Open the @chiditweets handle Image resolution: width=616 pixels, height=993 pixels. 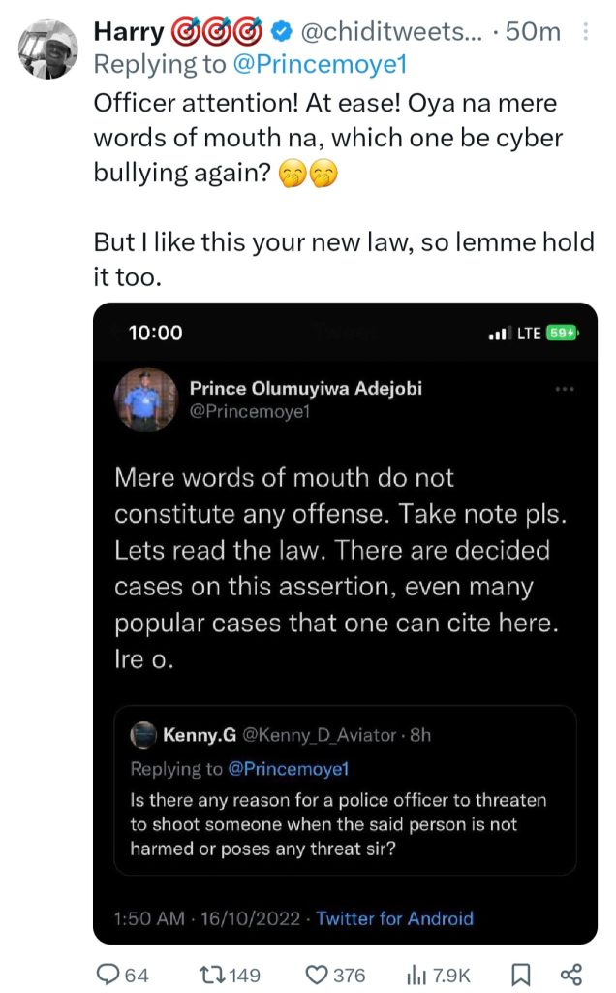tap(391, 31)
